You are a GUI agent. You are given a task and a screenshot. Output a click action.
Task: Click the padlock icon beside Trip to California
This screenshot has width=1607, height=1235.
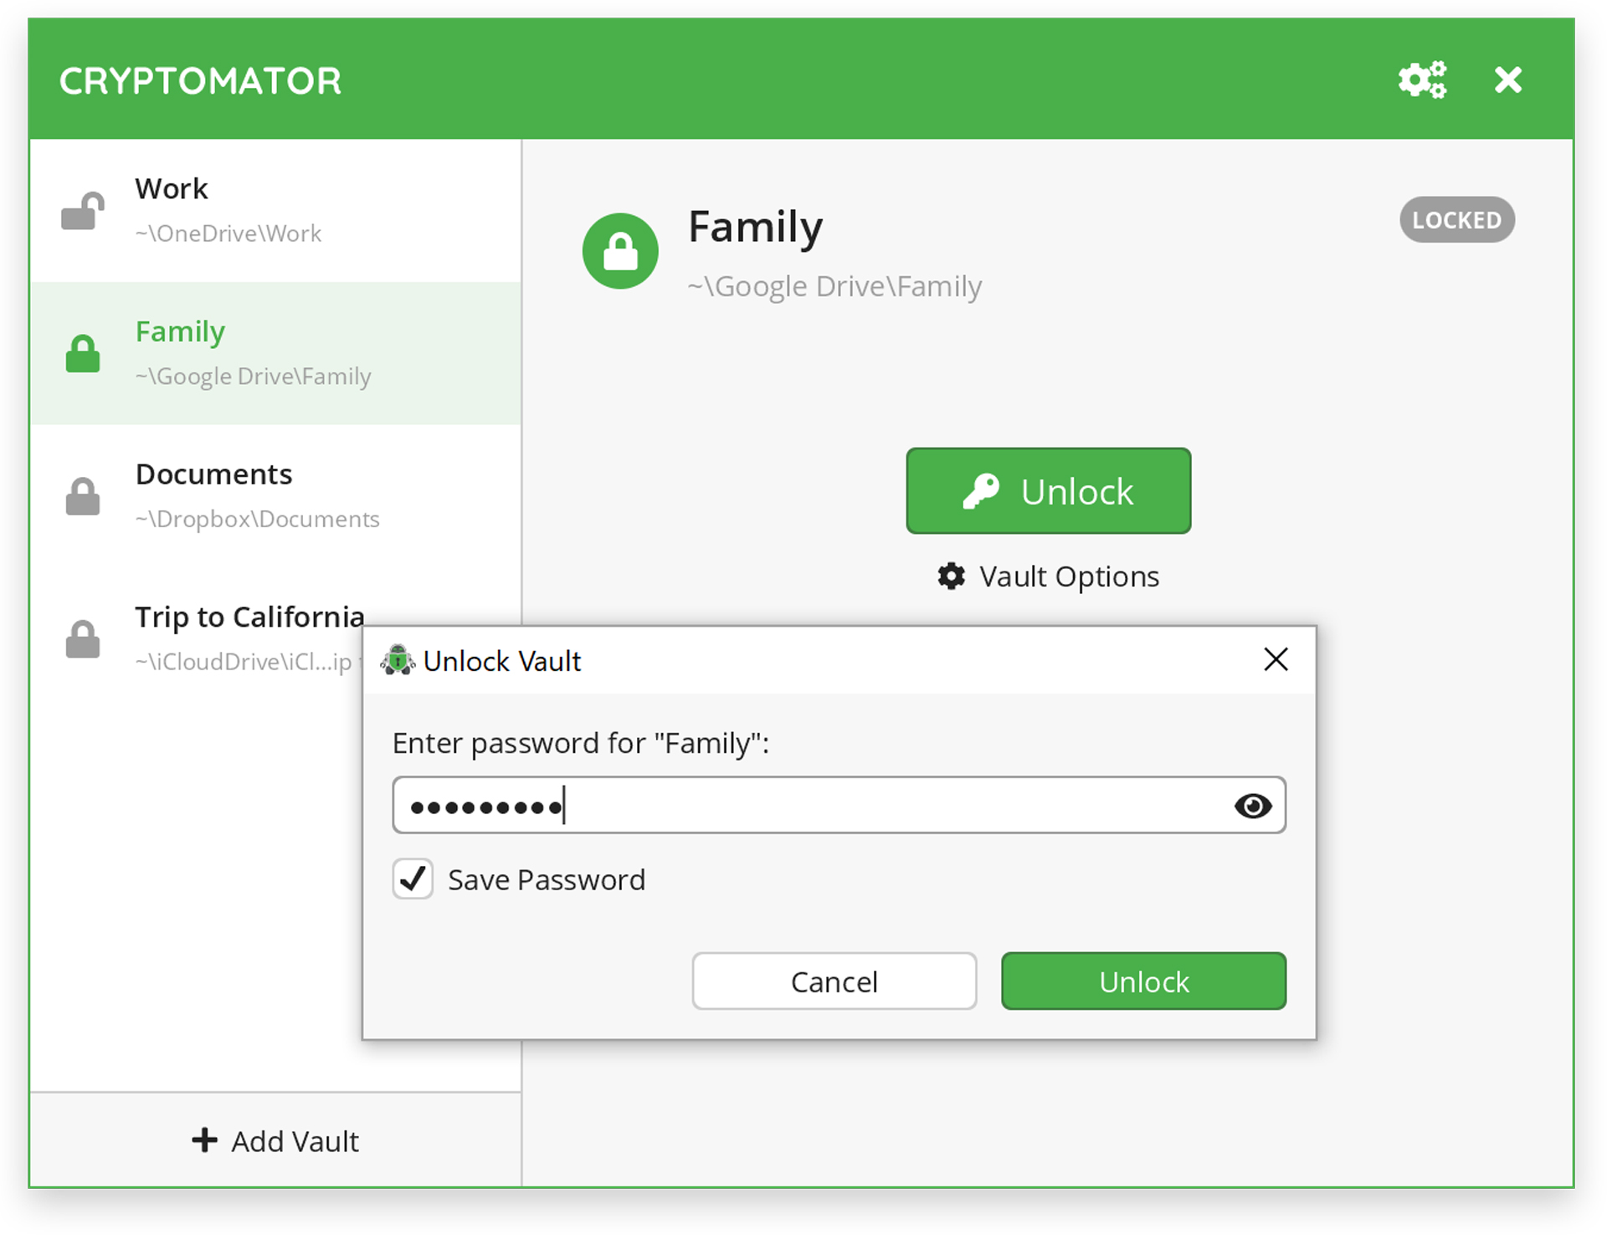[83, 640]
